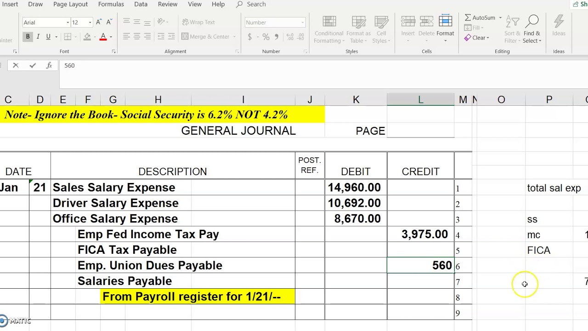Open Alignment settings dialog launcher
Image resolution: width=588 pixels, height=331 pixels.
[237, 51]
